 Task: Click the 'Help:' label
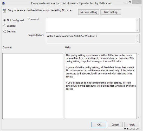click(68, 47)
